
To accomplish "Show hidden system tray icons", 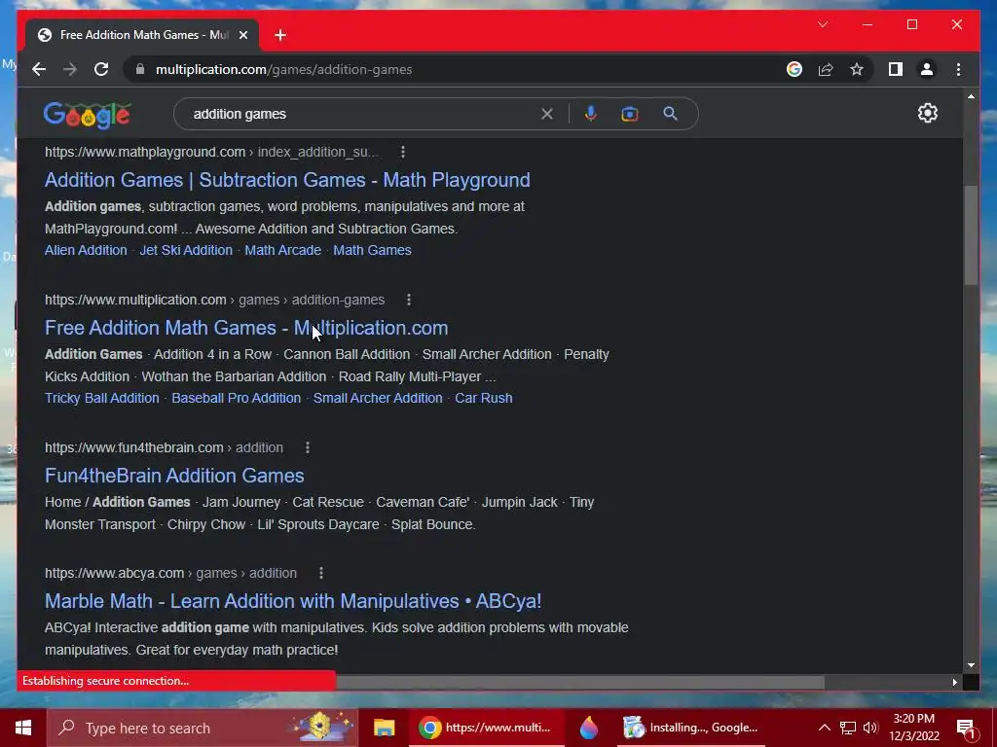I will 824,728.
